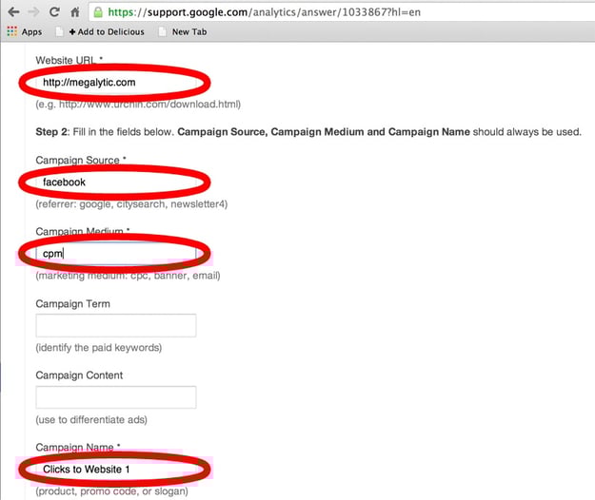The image size is (595, 500).
Task: Reload the page with the refresh icon
Action: pyautogui.click(x=54, y=12)
